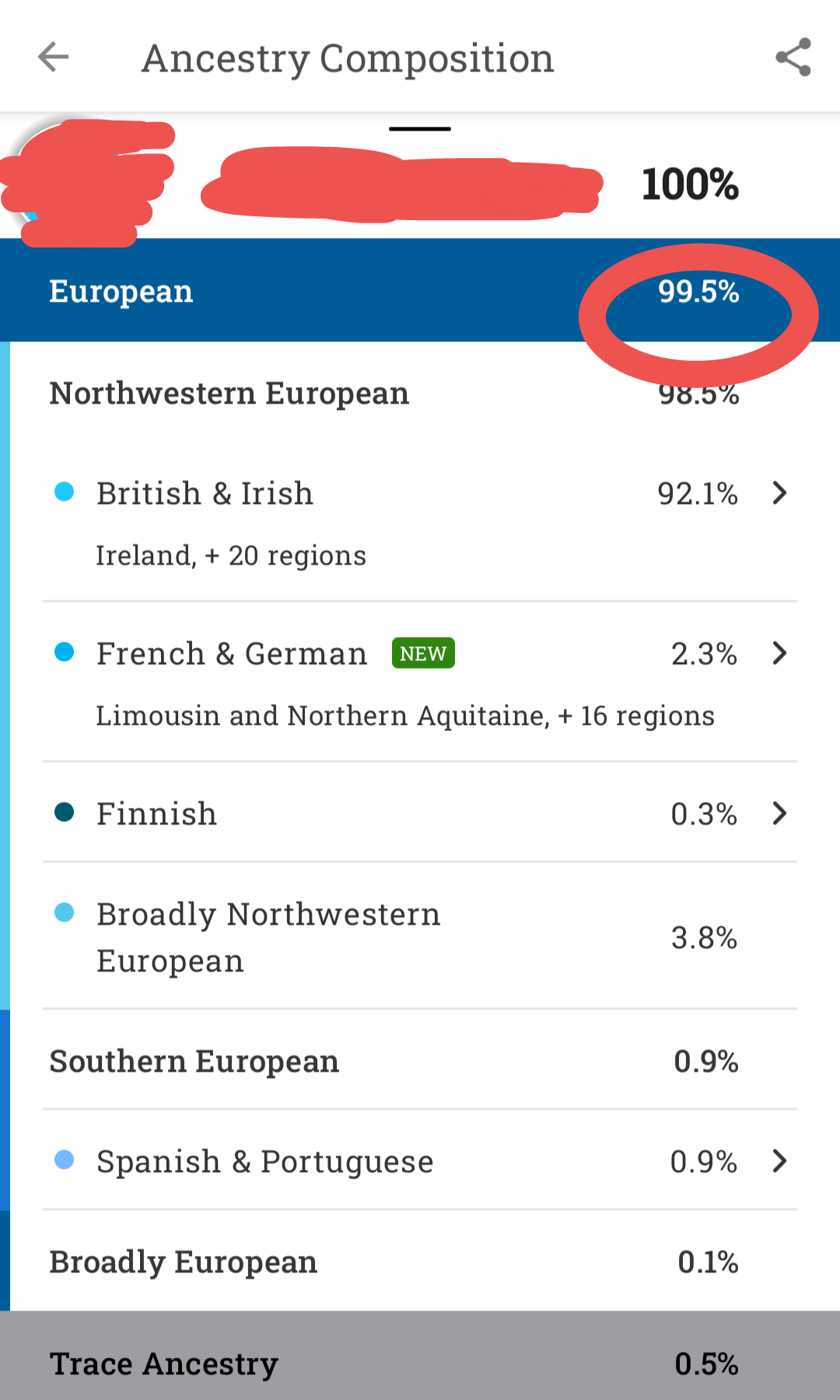Tap the drag handle bar
840x1400 pixels.
coord(420,129)
